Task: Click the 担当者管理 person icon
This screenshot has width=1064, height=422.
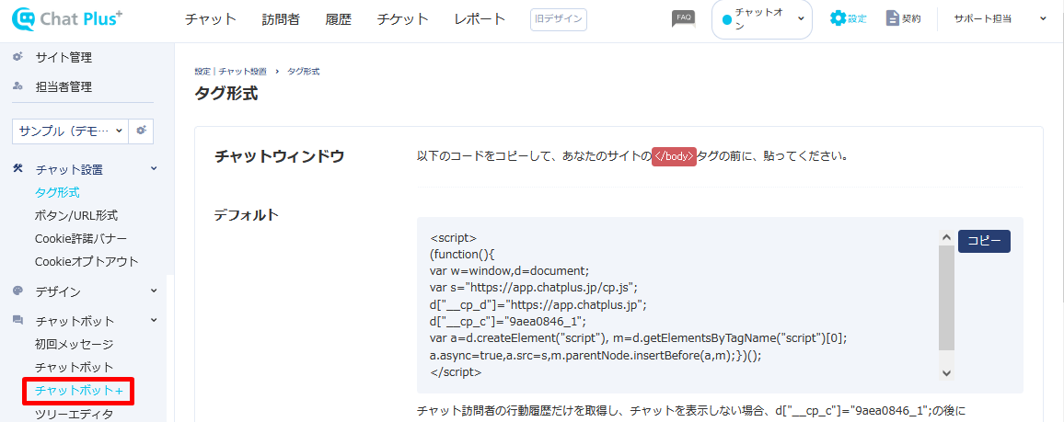Action: (18, 86)
